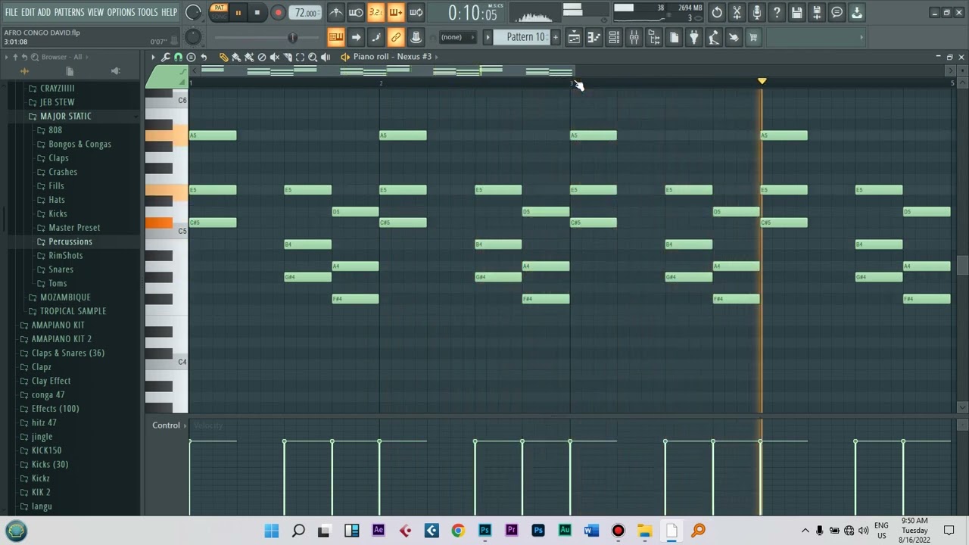
Task: Open the EDIT menu
Action: pyautogui.click(x=27, y=12)
